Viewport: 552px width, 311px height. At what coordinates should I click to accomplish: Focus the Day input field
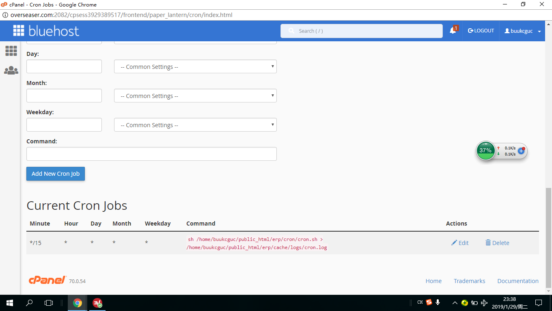pos(64,67)
